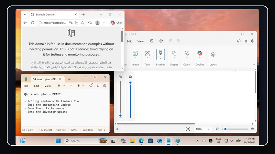Open new tab in Edge
The image size is (275, 154).
coord(83,14)
